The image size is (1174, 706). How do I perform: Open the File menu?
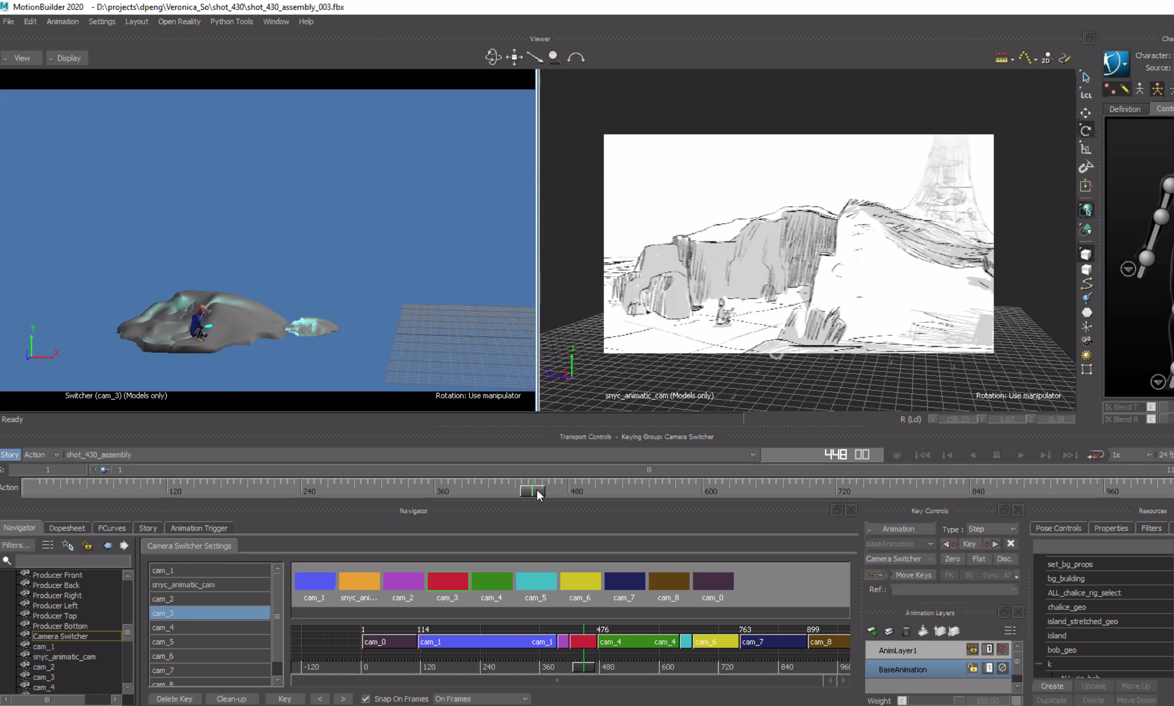tap(9, 21)
